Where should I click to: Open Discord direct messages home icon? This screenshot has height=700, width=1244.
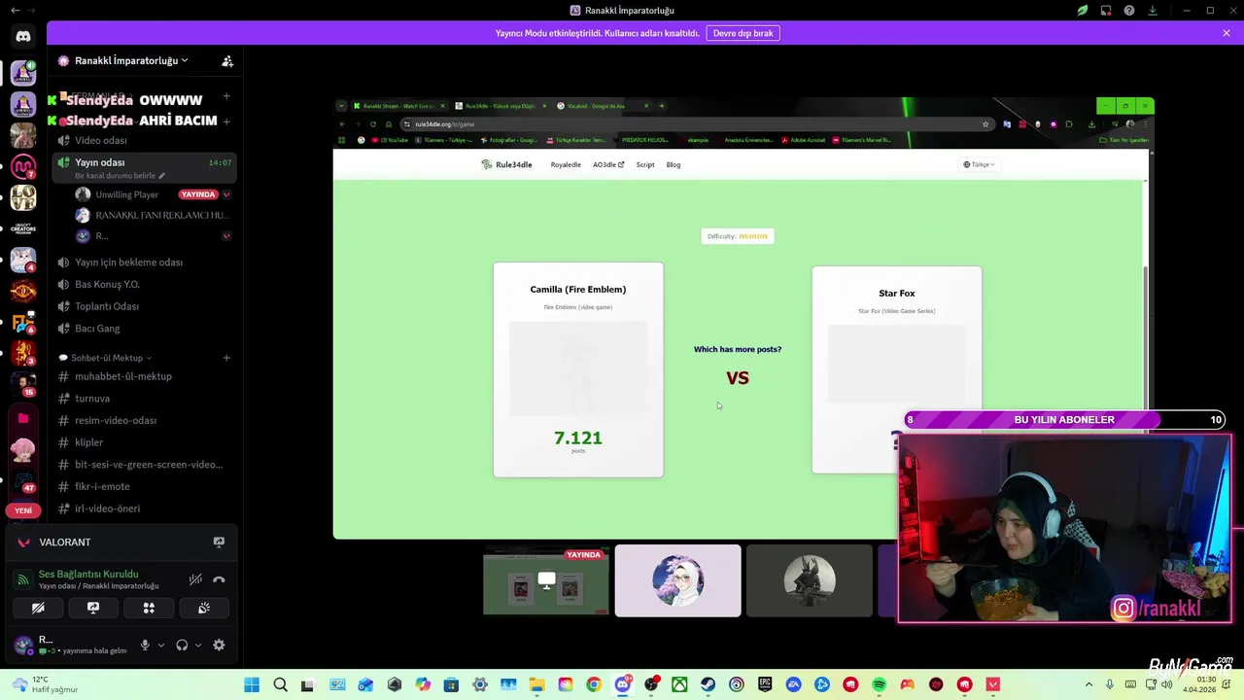[23, 37]
